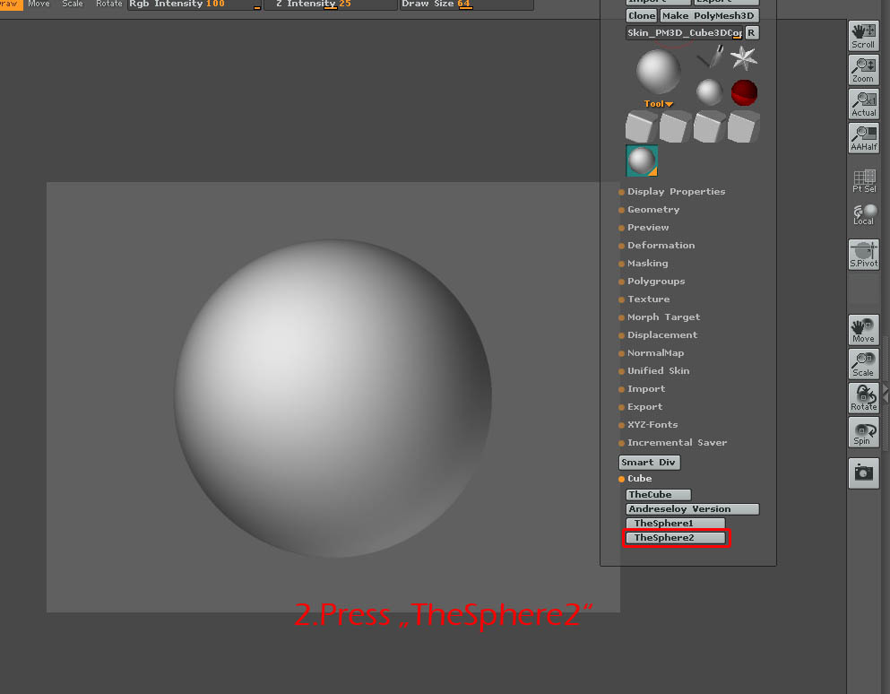Click the R restore button beside Skin_PM3D_Cube3DCopy
Viewport: 890px width, 694px height.
tap(753, 32)
